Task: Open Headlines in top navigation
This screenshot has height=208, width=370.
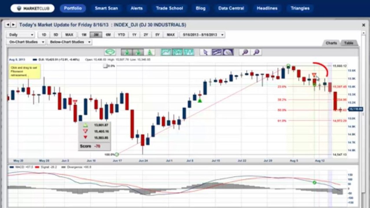Action: tap(267, 8)
